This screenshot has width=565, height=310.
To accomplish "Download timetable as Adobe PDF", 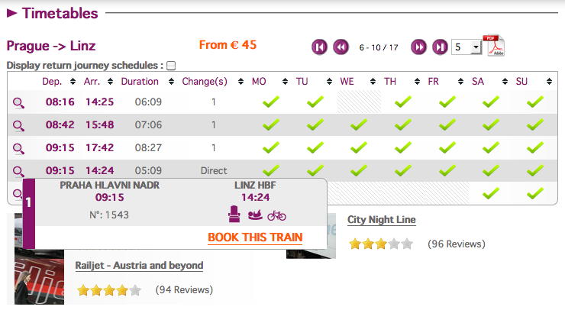I will tap(495, 46).
